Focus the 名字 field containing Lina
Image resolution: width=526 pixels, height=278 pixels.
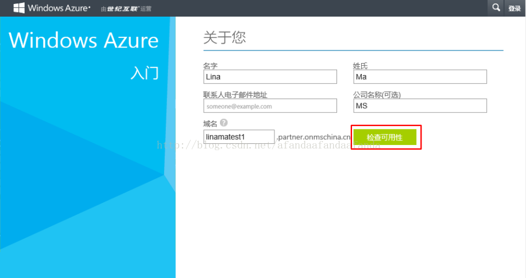[x=270, y=77]
